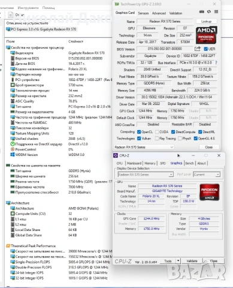
Task: Click GPU-Z title bar app icon
Action: (117, 4)
